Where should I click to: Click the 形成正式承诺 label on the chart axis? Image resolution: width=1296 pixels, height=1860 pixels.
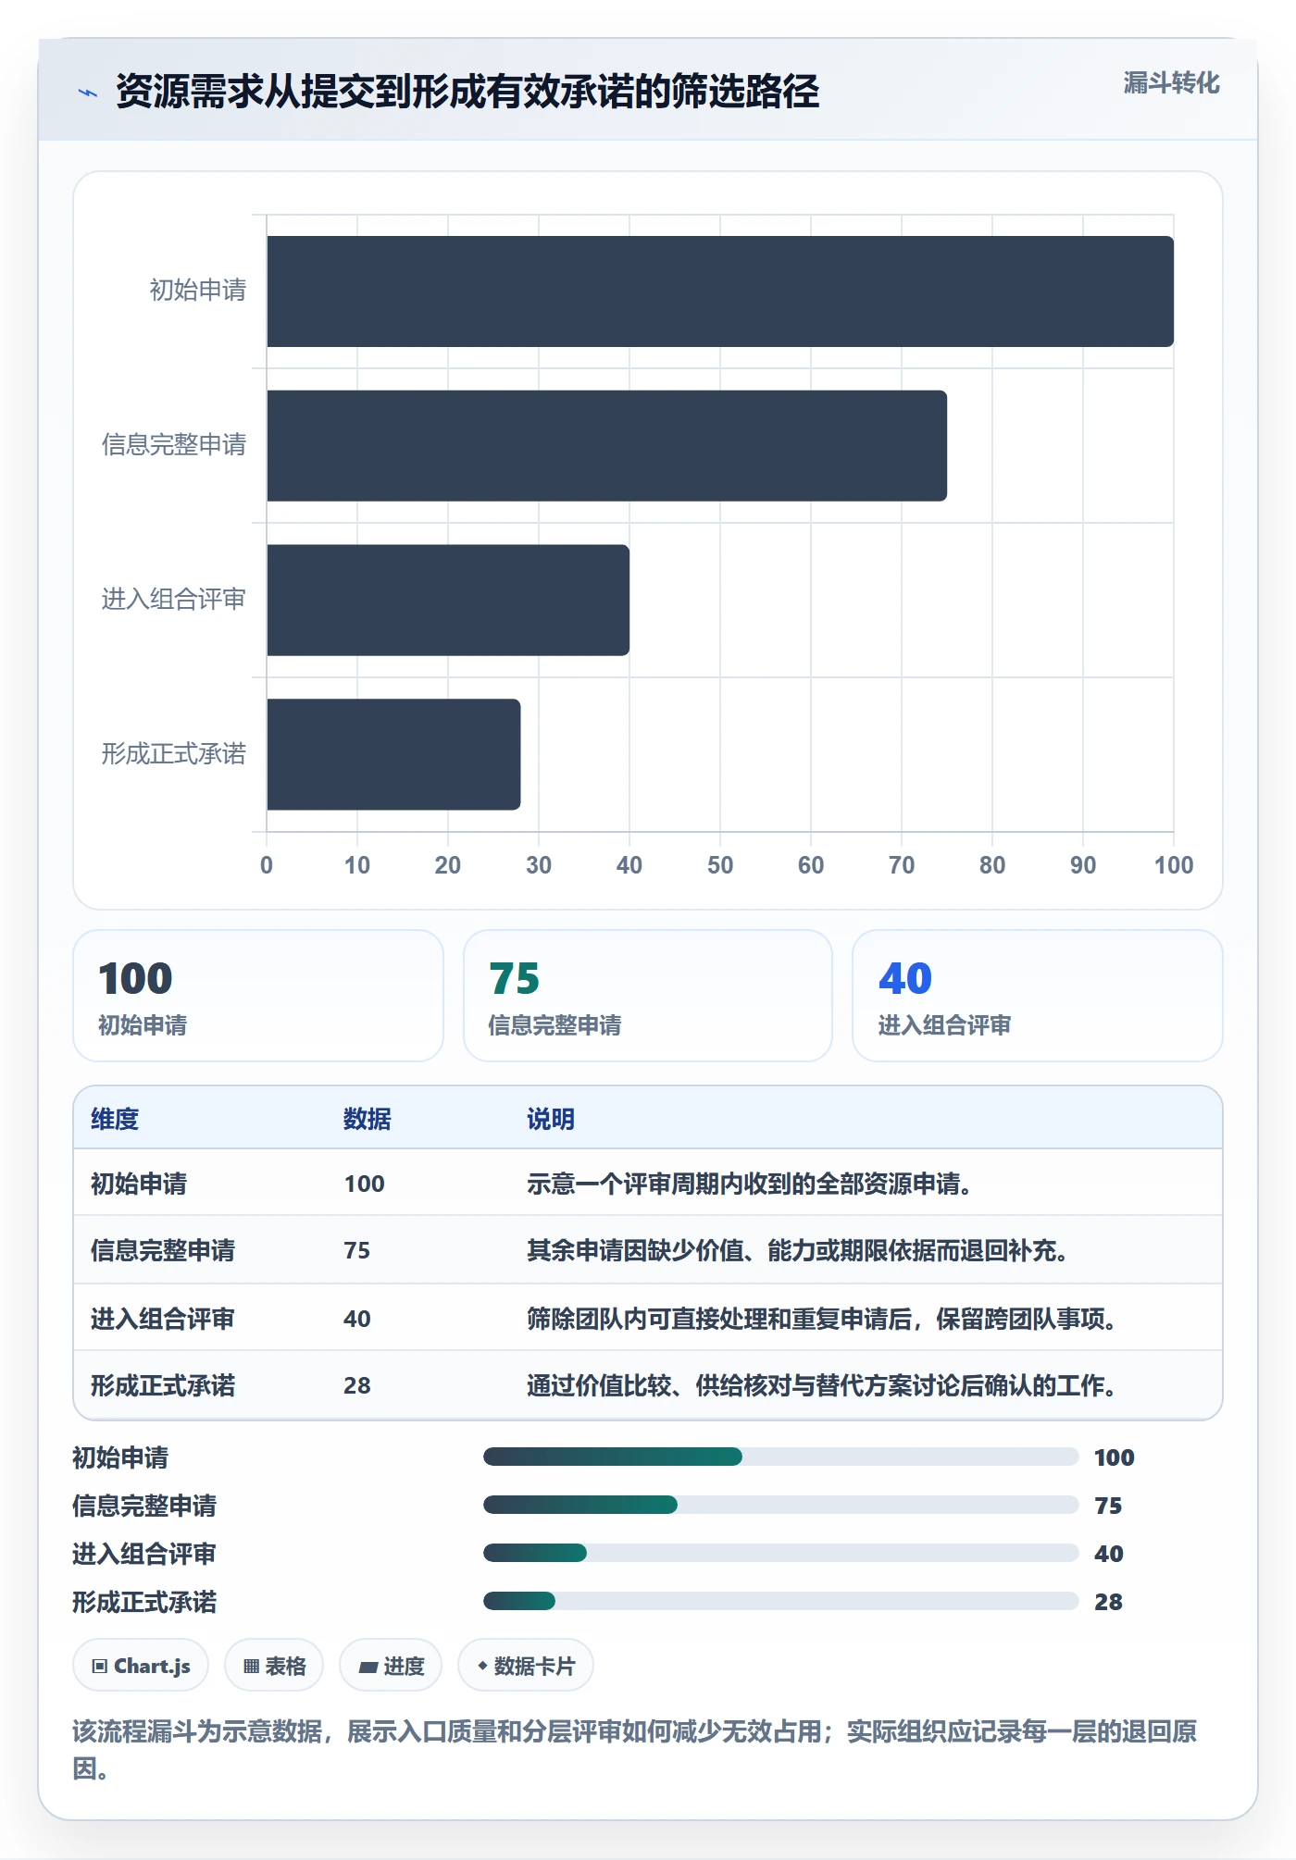coord(174,754)
